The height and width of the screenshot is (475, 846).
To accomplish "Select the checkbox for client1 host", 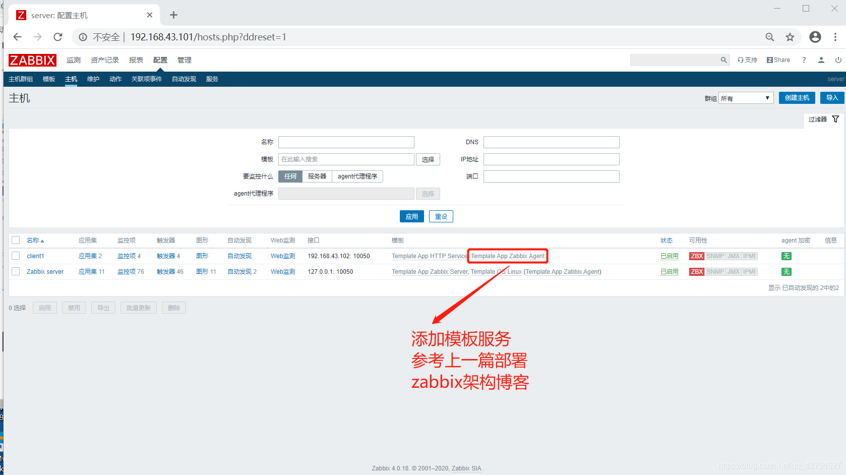I will (x=16, y=256).
